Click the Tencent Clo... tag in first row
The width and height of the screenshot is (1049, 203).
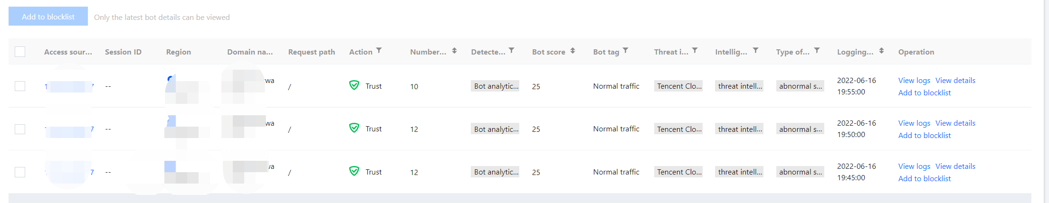678,86
